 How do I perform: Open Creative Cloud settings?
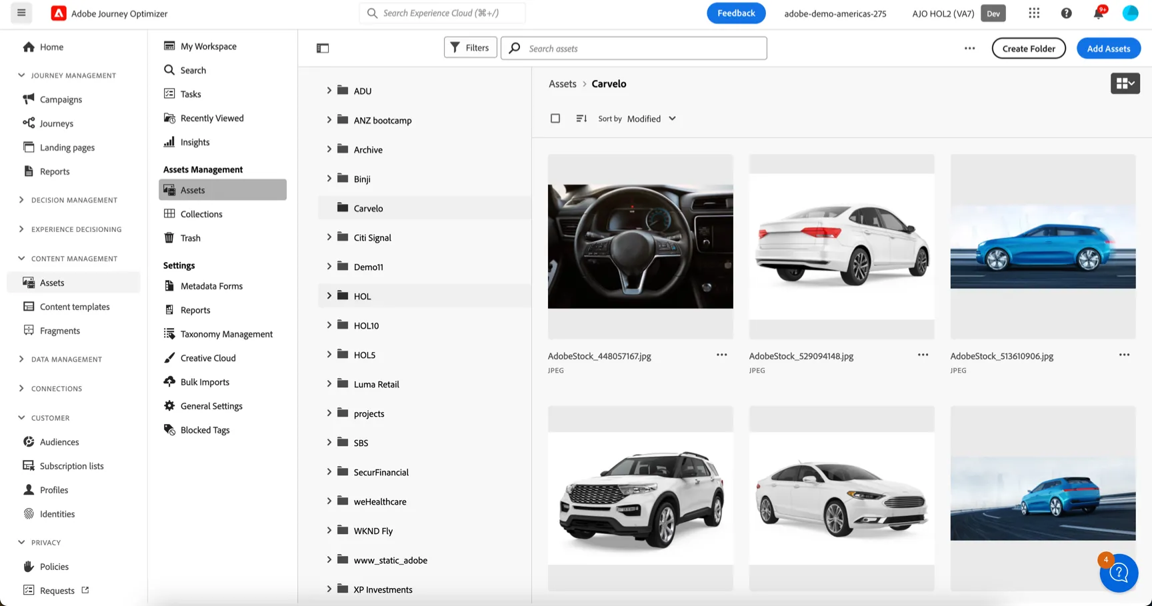point(208,358)
